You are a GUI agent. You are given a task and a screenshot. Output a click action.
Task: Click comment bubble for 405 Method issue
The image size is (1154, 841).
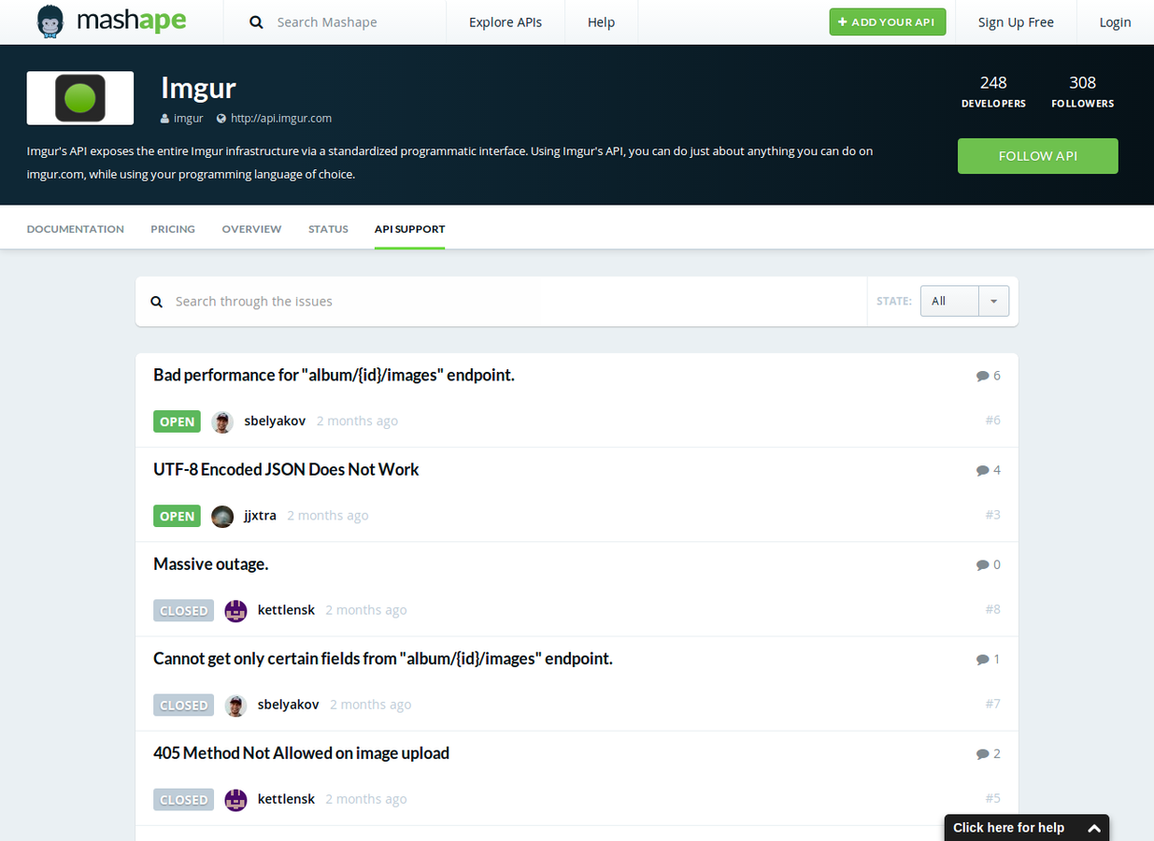coord(982,753)
